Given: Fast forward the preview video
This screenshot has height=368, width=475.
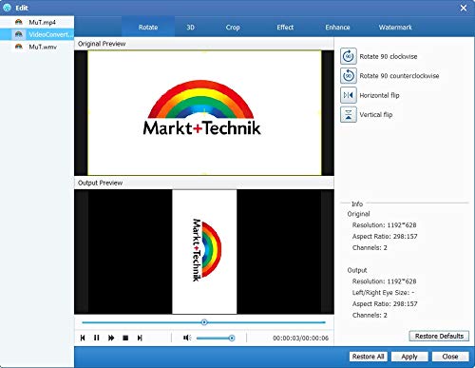Looking at the screenshot, I should [x=111, y=338].
